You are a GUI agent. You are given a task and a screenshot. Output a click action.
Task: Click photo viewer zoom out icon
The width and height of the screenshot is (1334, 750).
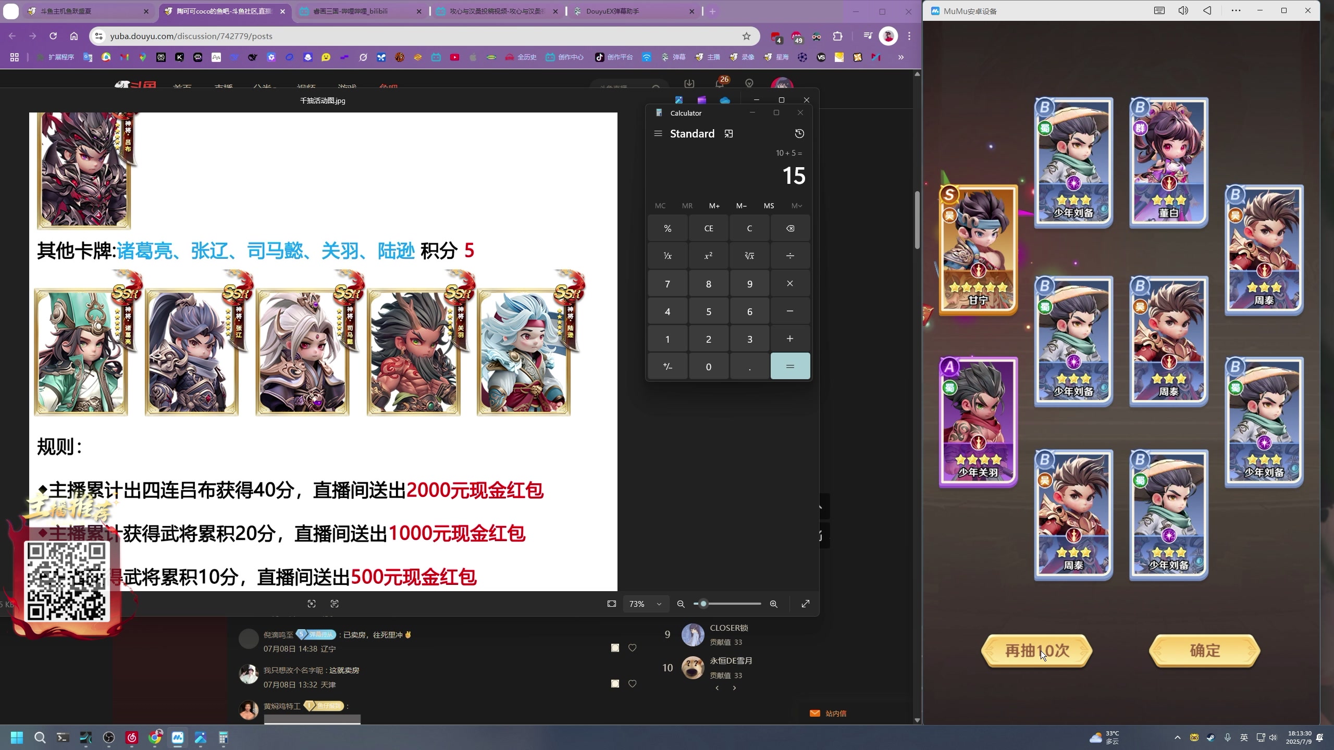point(681,604)
